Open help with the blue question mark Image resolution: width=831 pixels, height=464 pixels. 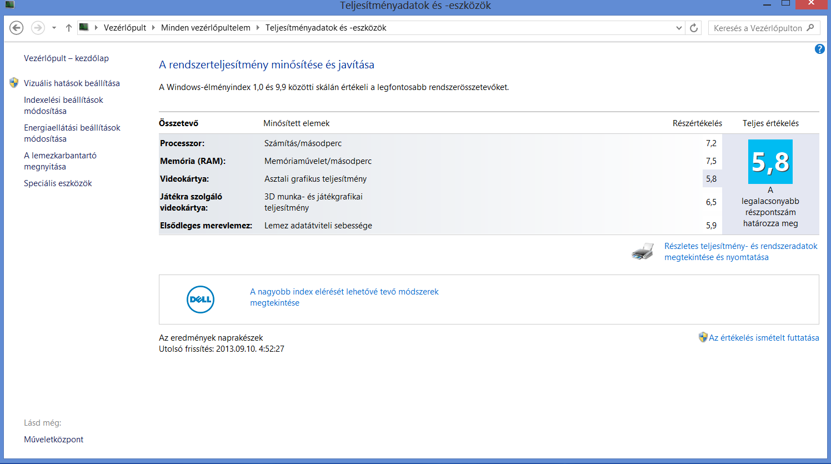pyautogui.click(x=819, y=49)
